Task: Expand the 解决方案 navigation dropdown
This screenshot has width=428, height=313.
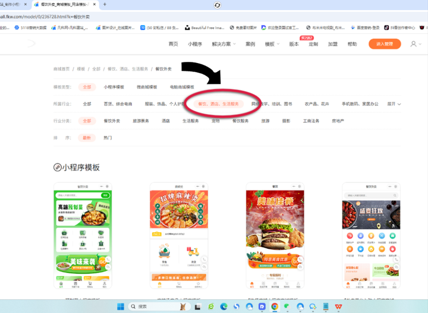Action: (224, 44)
